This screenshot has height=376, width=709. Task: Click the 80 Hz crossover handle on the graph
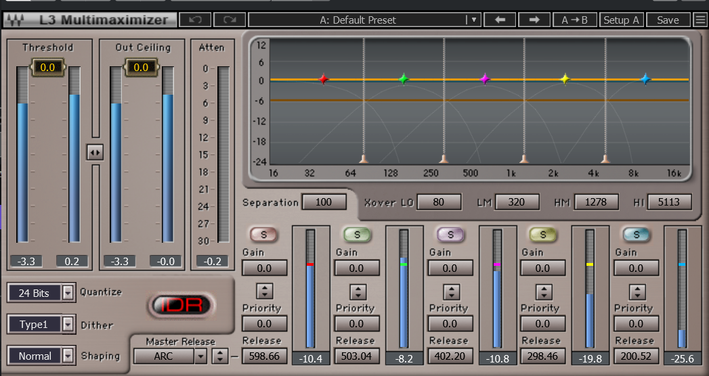tap(364, 158)
